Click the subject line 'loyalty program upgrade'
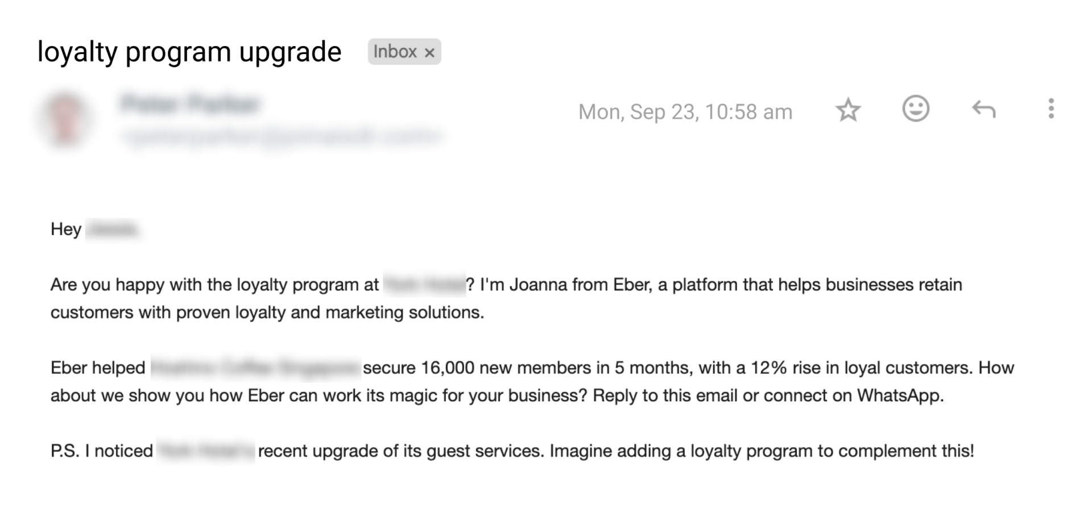Screen dimensions: 1092x512 [189, 52]
